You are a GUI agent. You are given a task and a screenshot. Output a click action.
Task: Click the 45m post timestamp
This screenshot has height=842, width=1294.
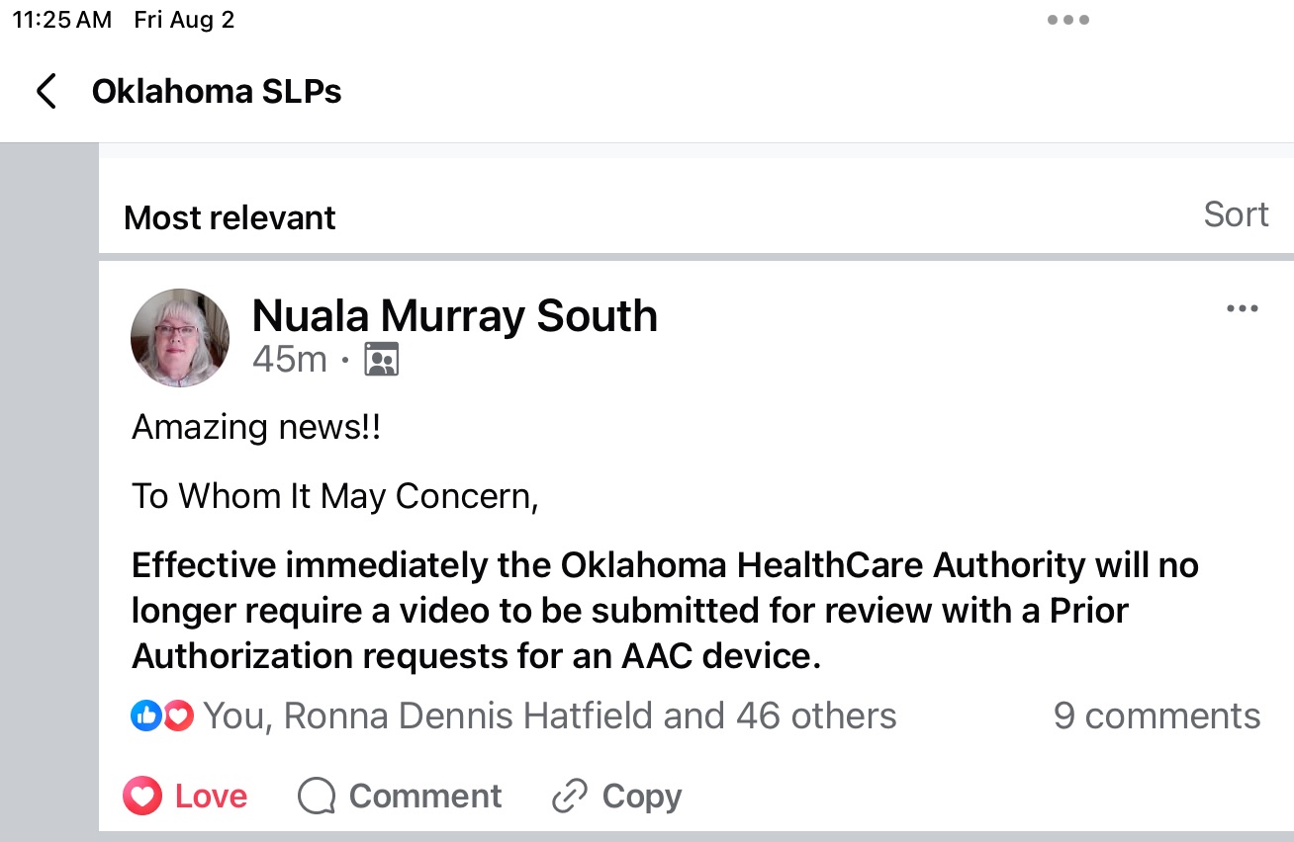(289, 360)
